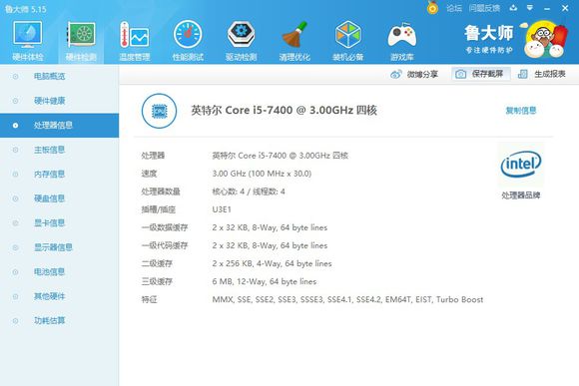Screen dimensions: 579x386
Task: Launch 性能测试 performance benchmark
Action: [x=188, y=41]
